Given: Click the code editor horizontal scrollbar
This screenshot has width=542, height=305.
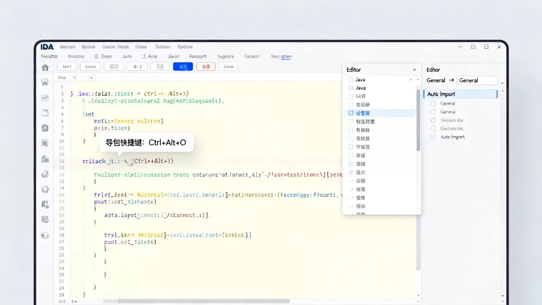Looking at the screenshot, I should (203, 301).
